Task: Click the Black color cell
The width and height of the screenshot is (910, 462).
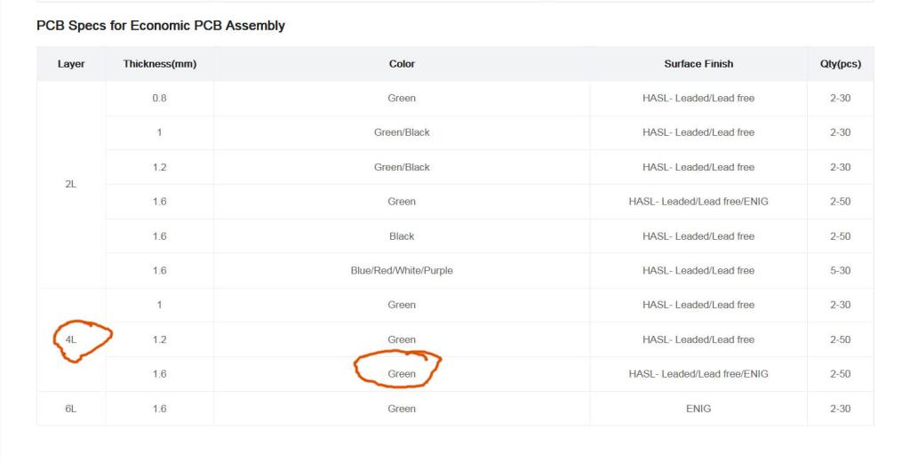Action: click(x=402, y=236)
